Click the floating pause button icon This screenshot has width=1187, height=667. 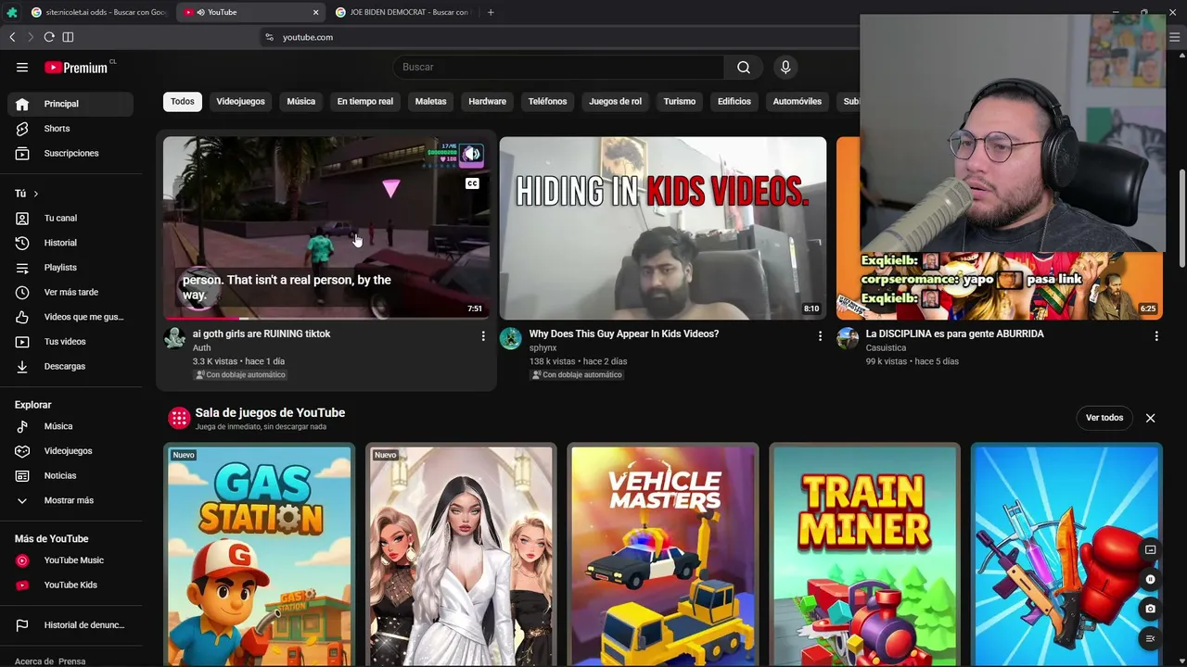[1150, 580]
